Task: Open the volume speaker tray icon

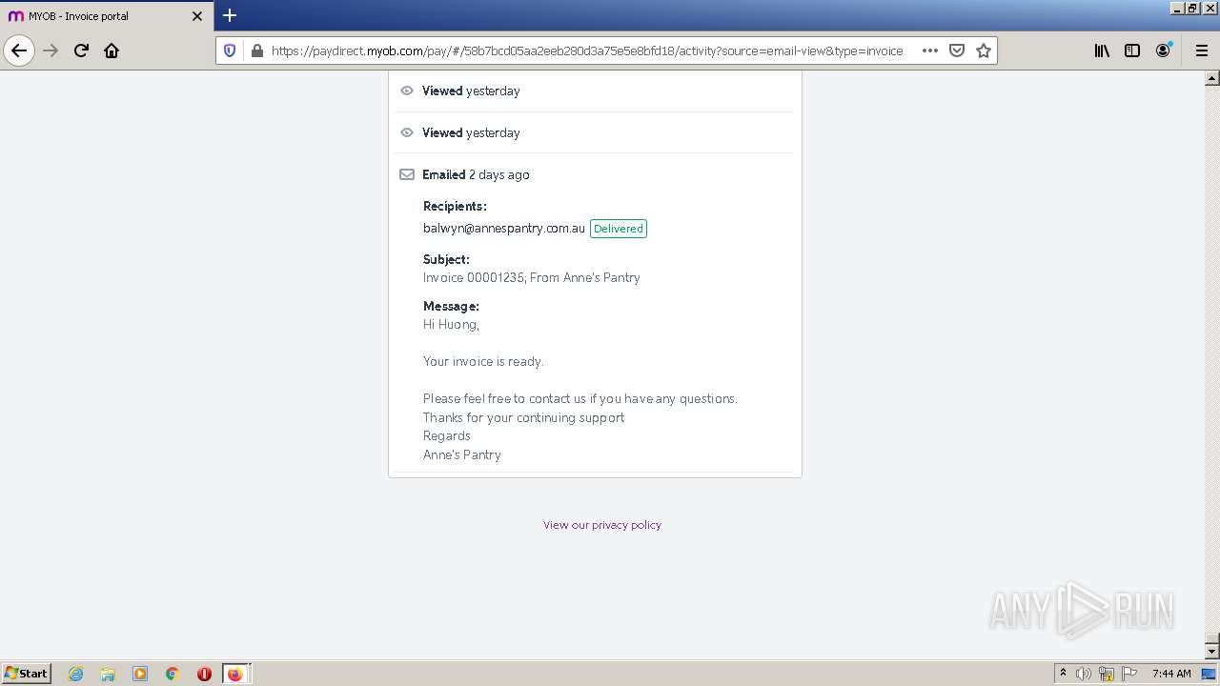Action: (1084, 674)
